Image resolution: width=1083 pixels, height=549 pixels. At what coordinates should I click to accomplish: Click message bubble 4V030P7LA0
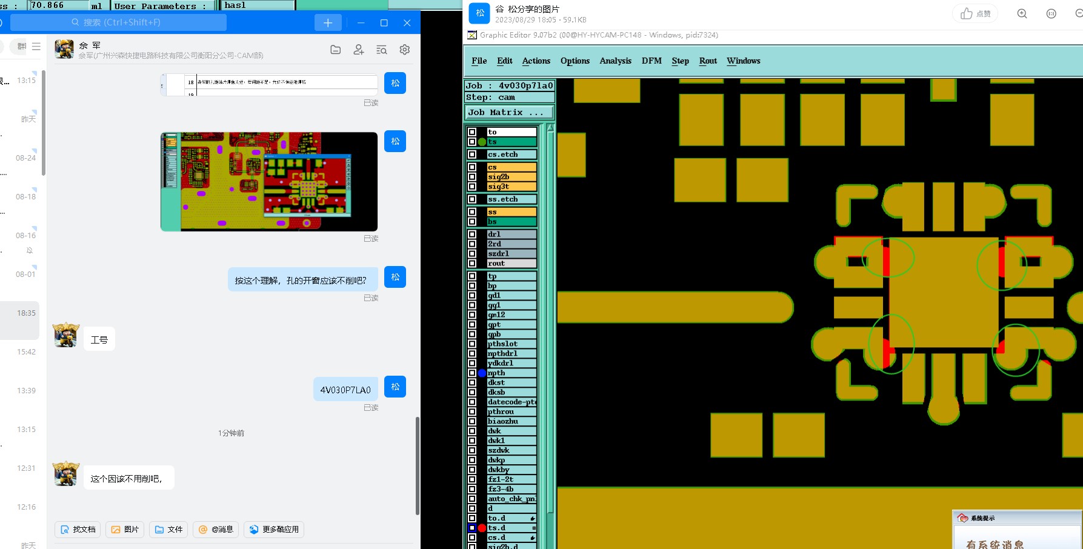click(345, 390)
